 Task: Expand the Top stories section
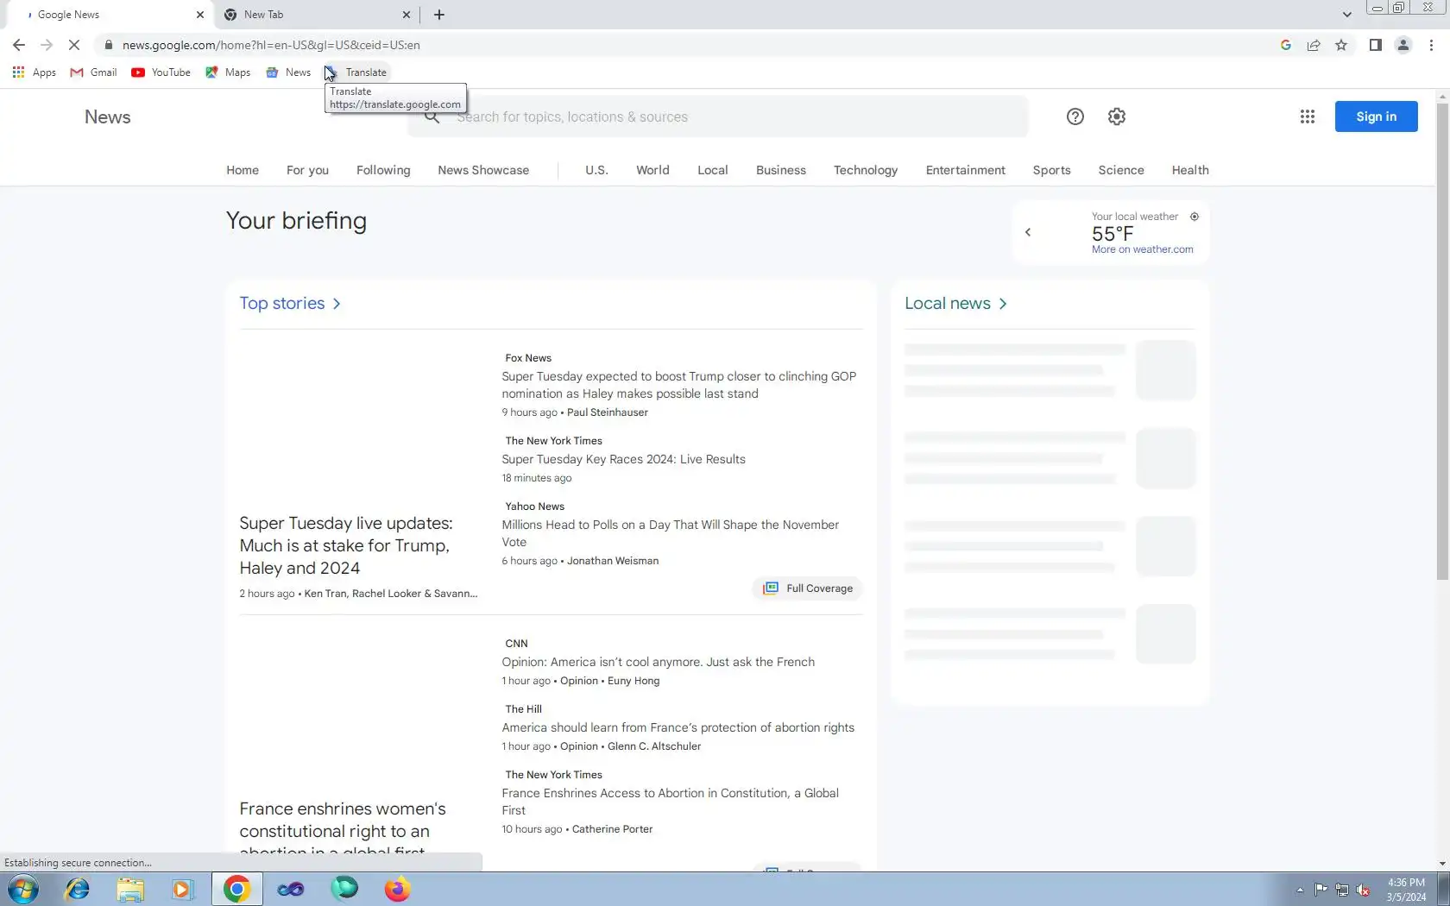[x=291, y=304]
